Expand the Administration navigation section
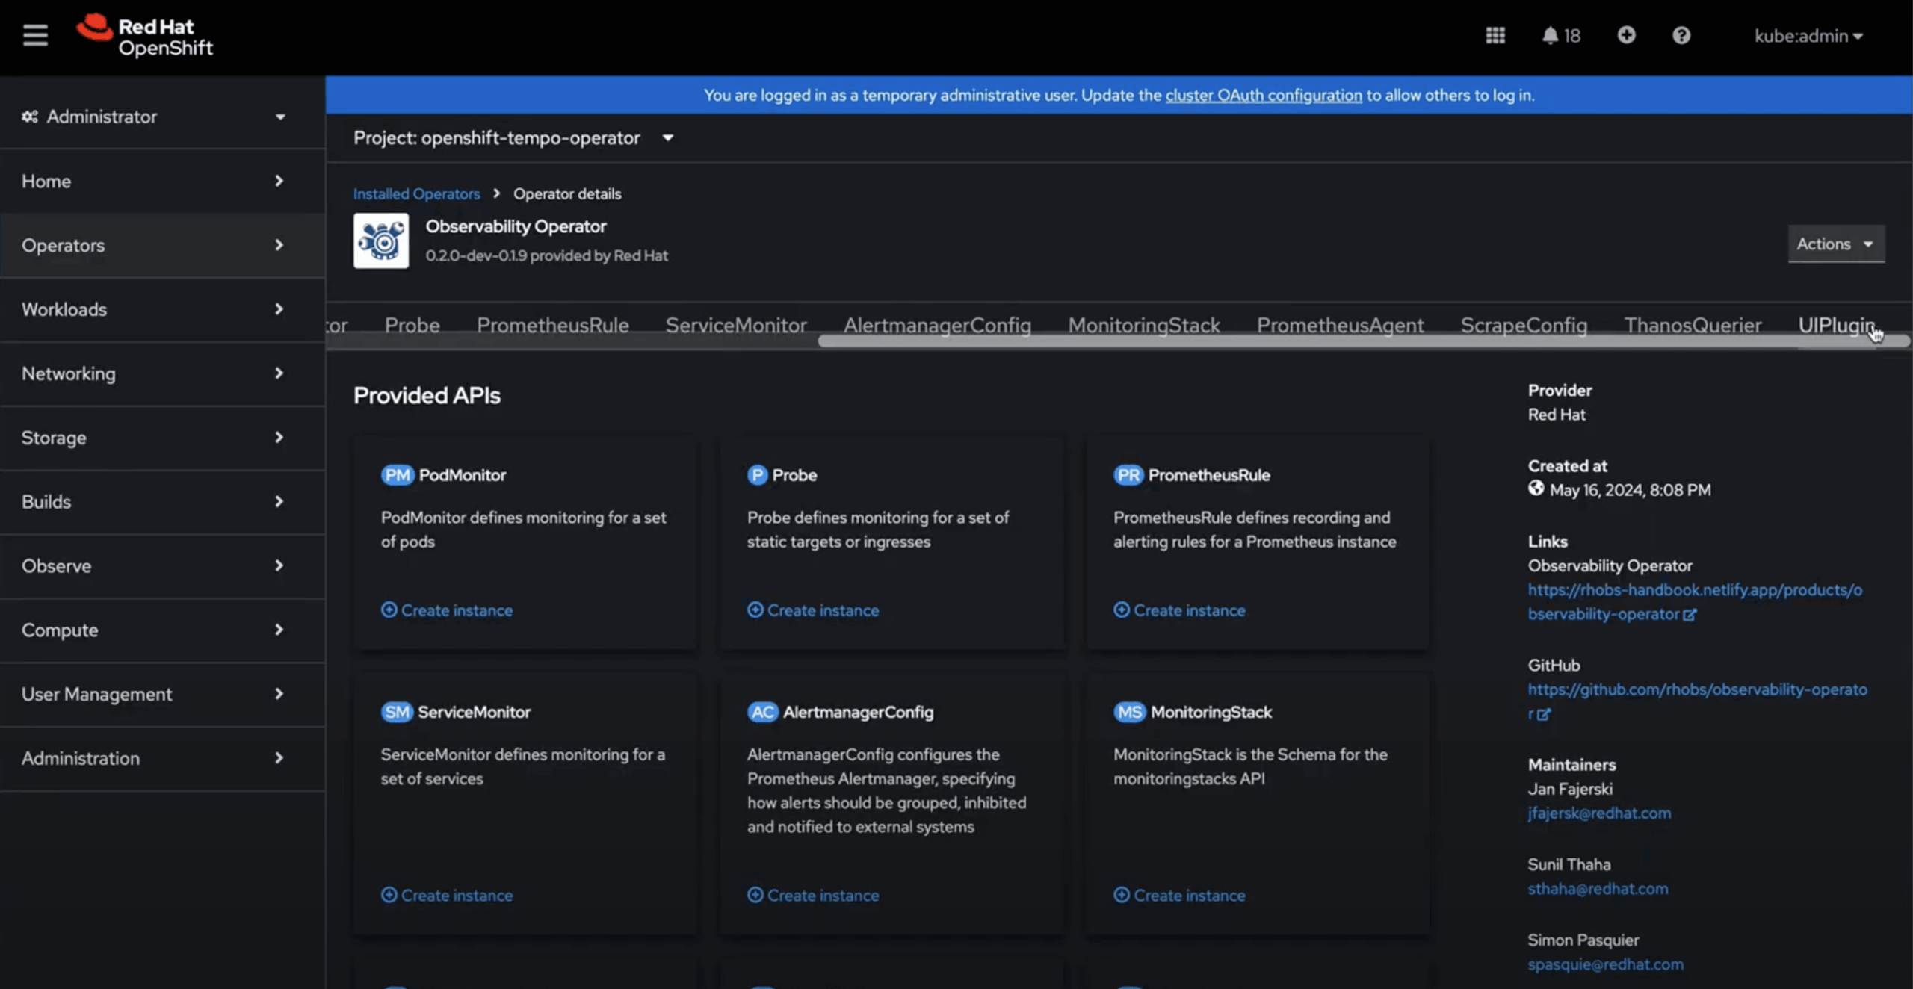 pos(162,759)
